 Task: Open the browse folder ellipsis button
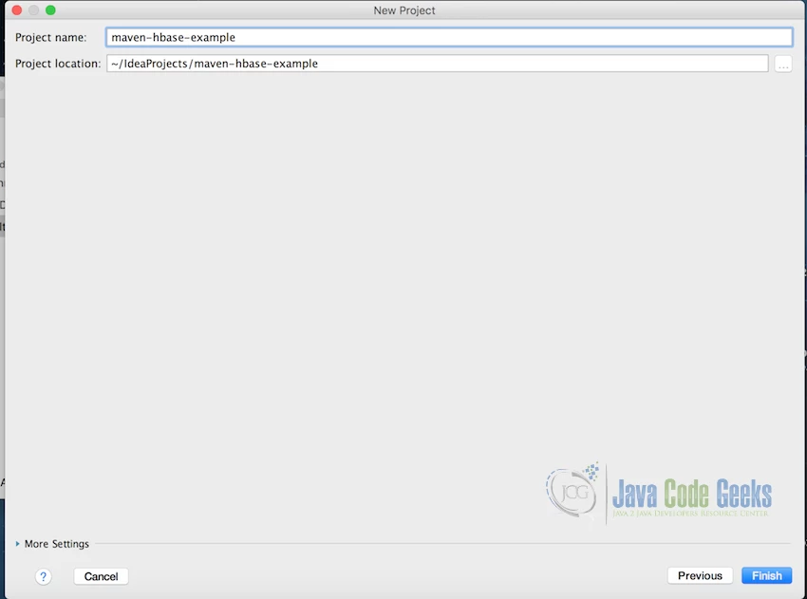[783, 64]
